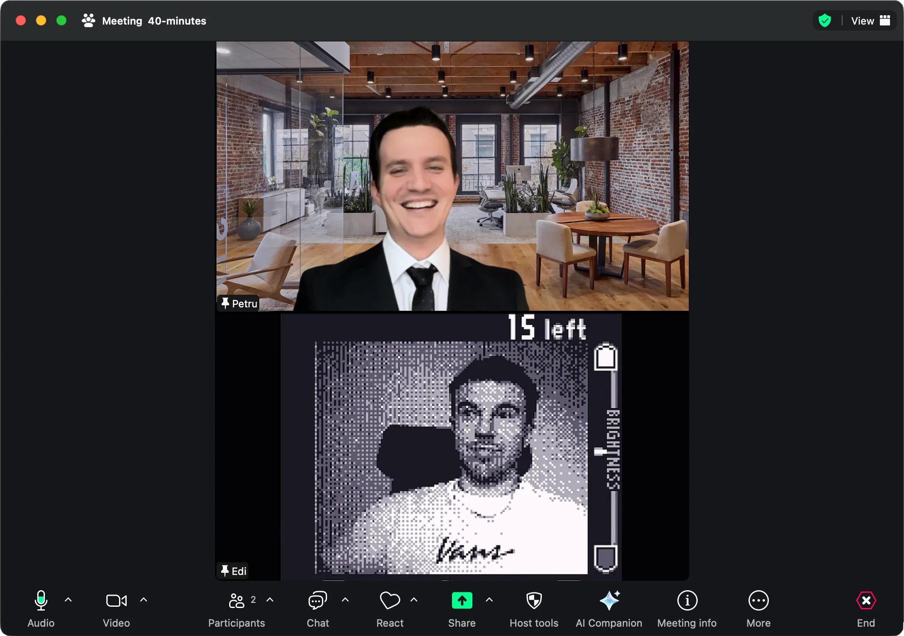Click the End meeting button
This screenshot has height=636, width=904.
(x=866, y=600)
